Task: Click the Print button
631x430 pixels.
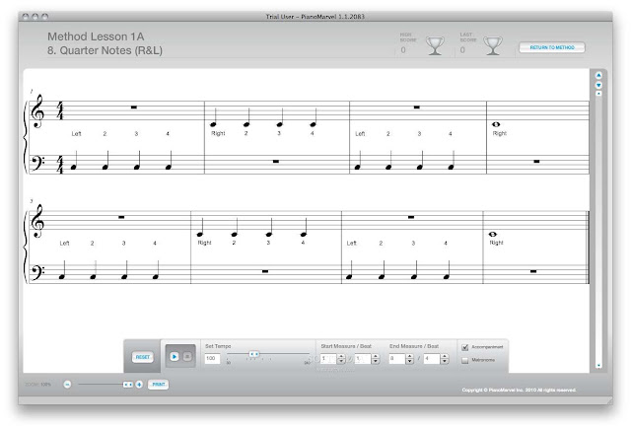Action: pos(159,385)
